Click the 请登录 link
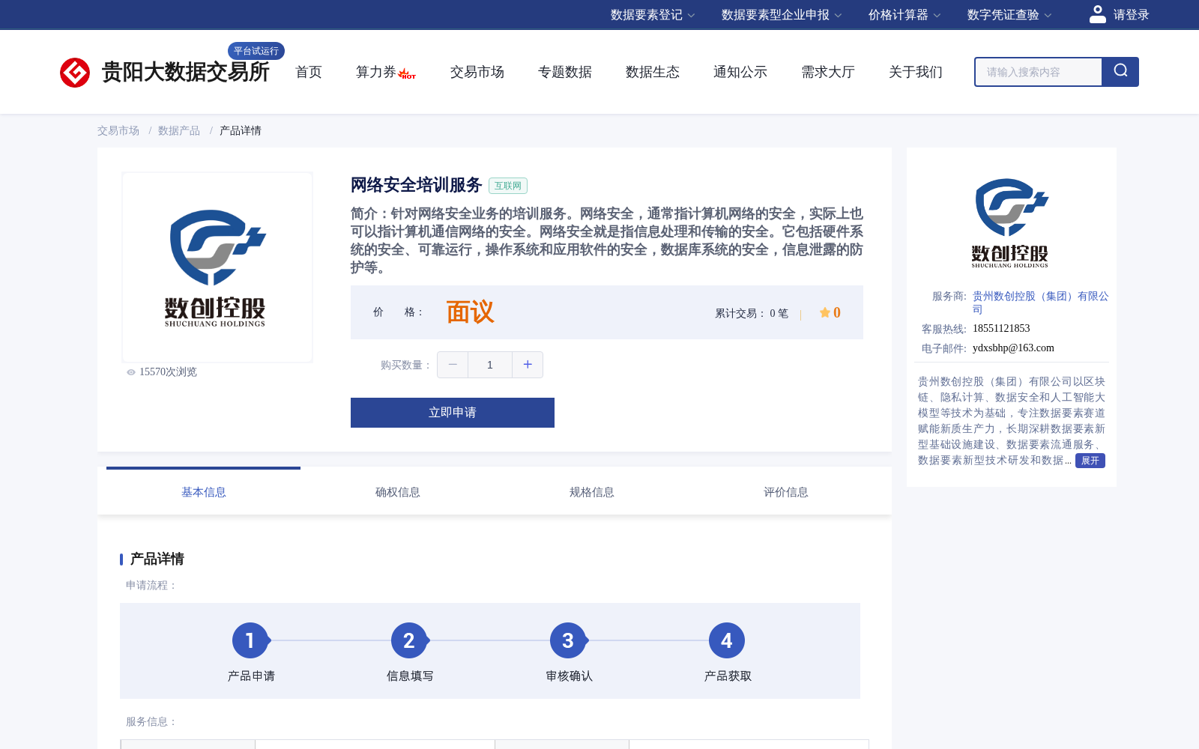Image resolution: width=1199 pixels, height=749 pixels. click(1131, 15)
